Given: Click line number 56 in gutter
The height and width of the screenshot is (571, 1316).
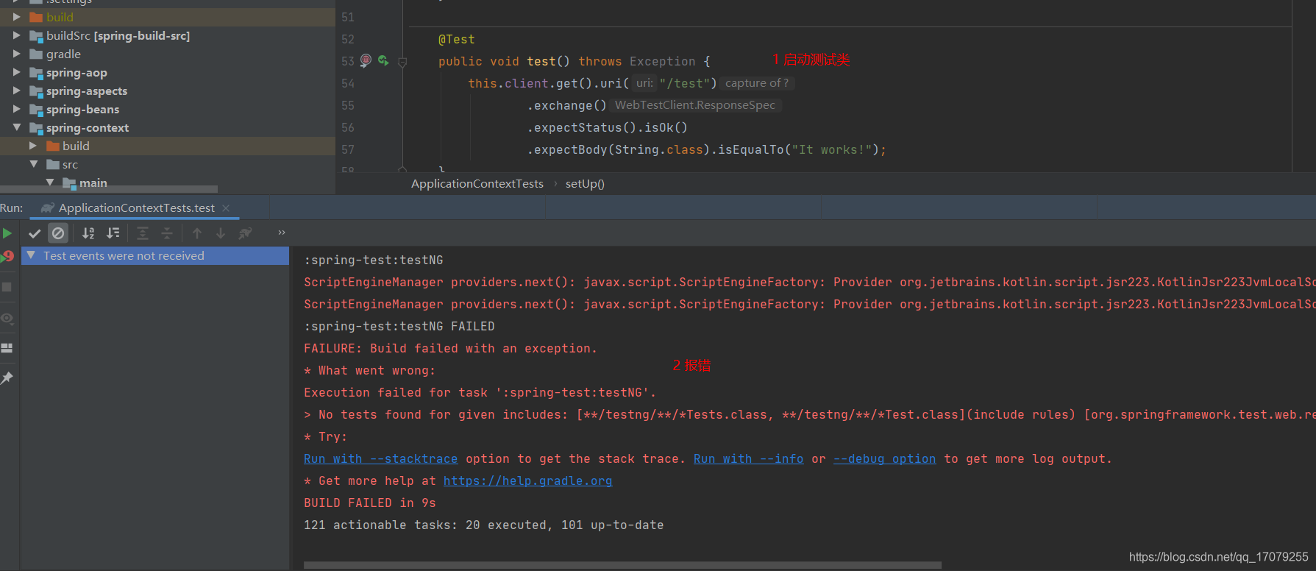Looking at the screenshot, I should coord(348,127).
